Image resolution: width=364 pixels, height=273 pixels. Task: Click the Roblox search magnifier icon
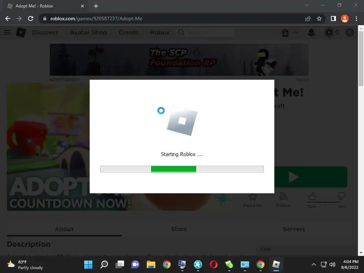pyautogui.click(x=181, y=32)
